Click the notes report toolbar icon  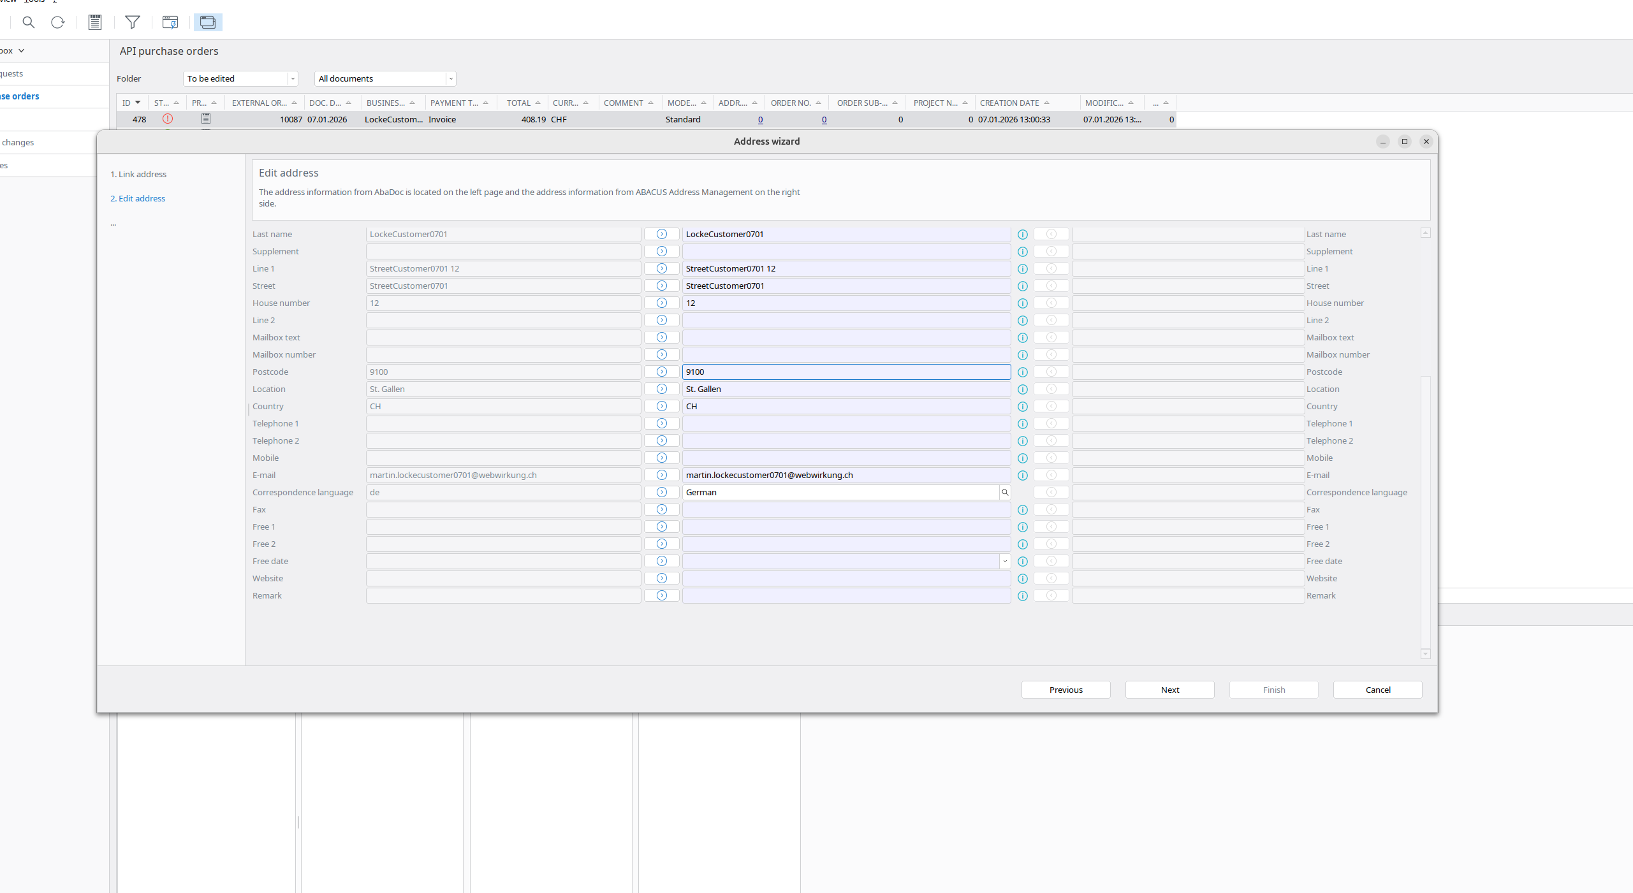[x=94, y=22]
